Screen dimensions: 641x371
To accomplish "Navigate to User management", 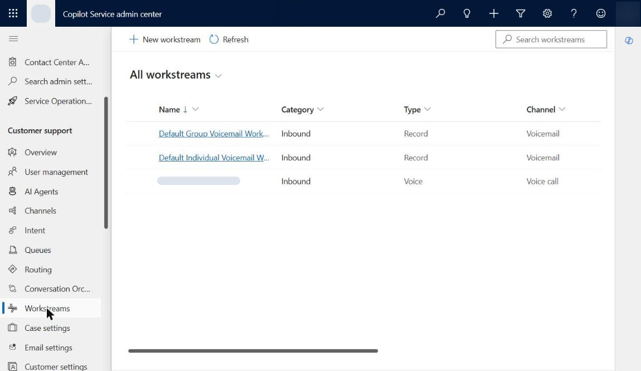I will point(56,172).
